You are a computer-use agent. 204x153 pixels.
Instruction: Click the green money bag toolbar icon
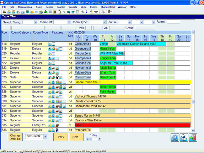[x=46, y=12]
